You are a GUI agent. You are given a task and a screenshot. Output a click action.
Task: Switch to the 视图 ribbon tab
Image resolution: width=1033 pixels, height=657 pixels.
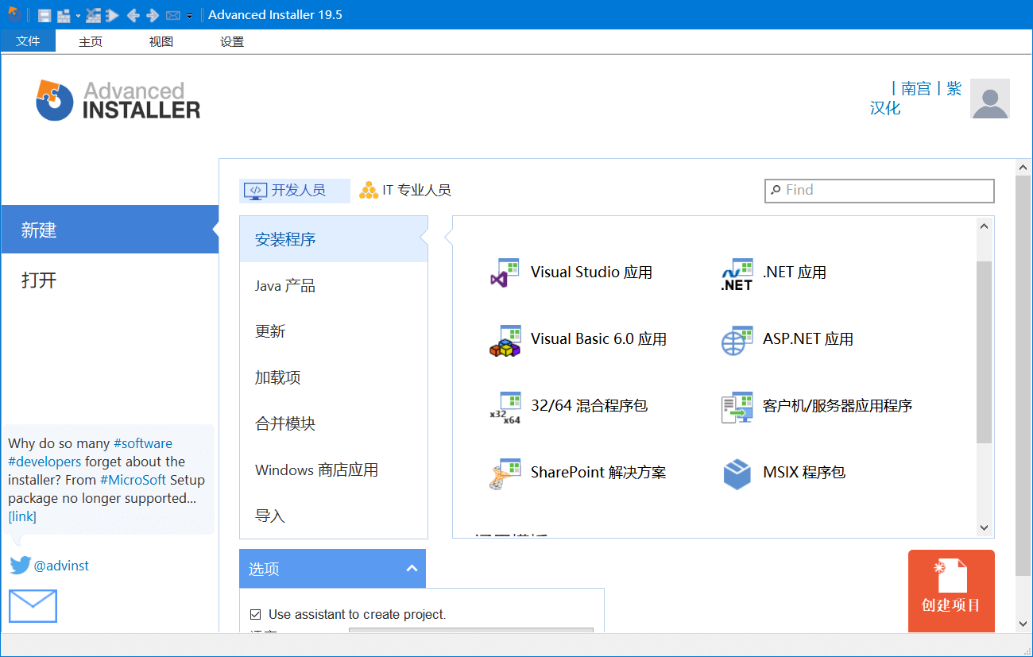click(161, 41)
